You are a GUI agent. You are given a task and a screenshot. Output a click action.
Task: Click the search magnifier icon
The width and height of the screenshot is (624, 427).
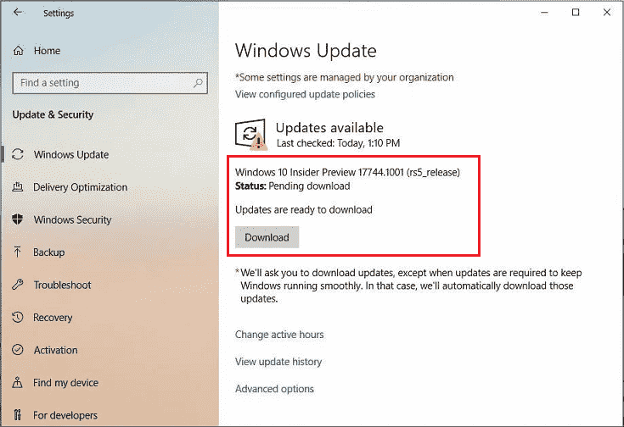tap(199, 83)
